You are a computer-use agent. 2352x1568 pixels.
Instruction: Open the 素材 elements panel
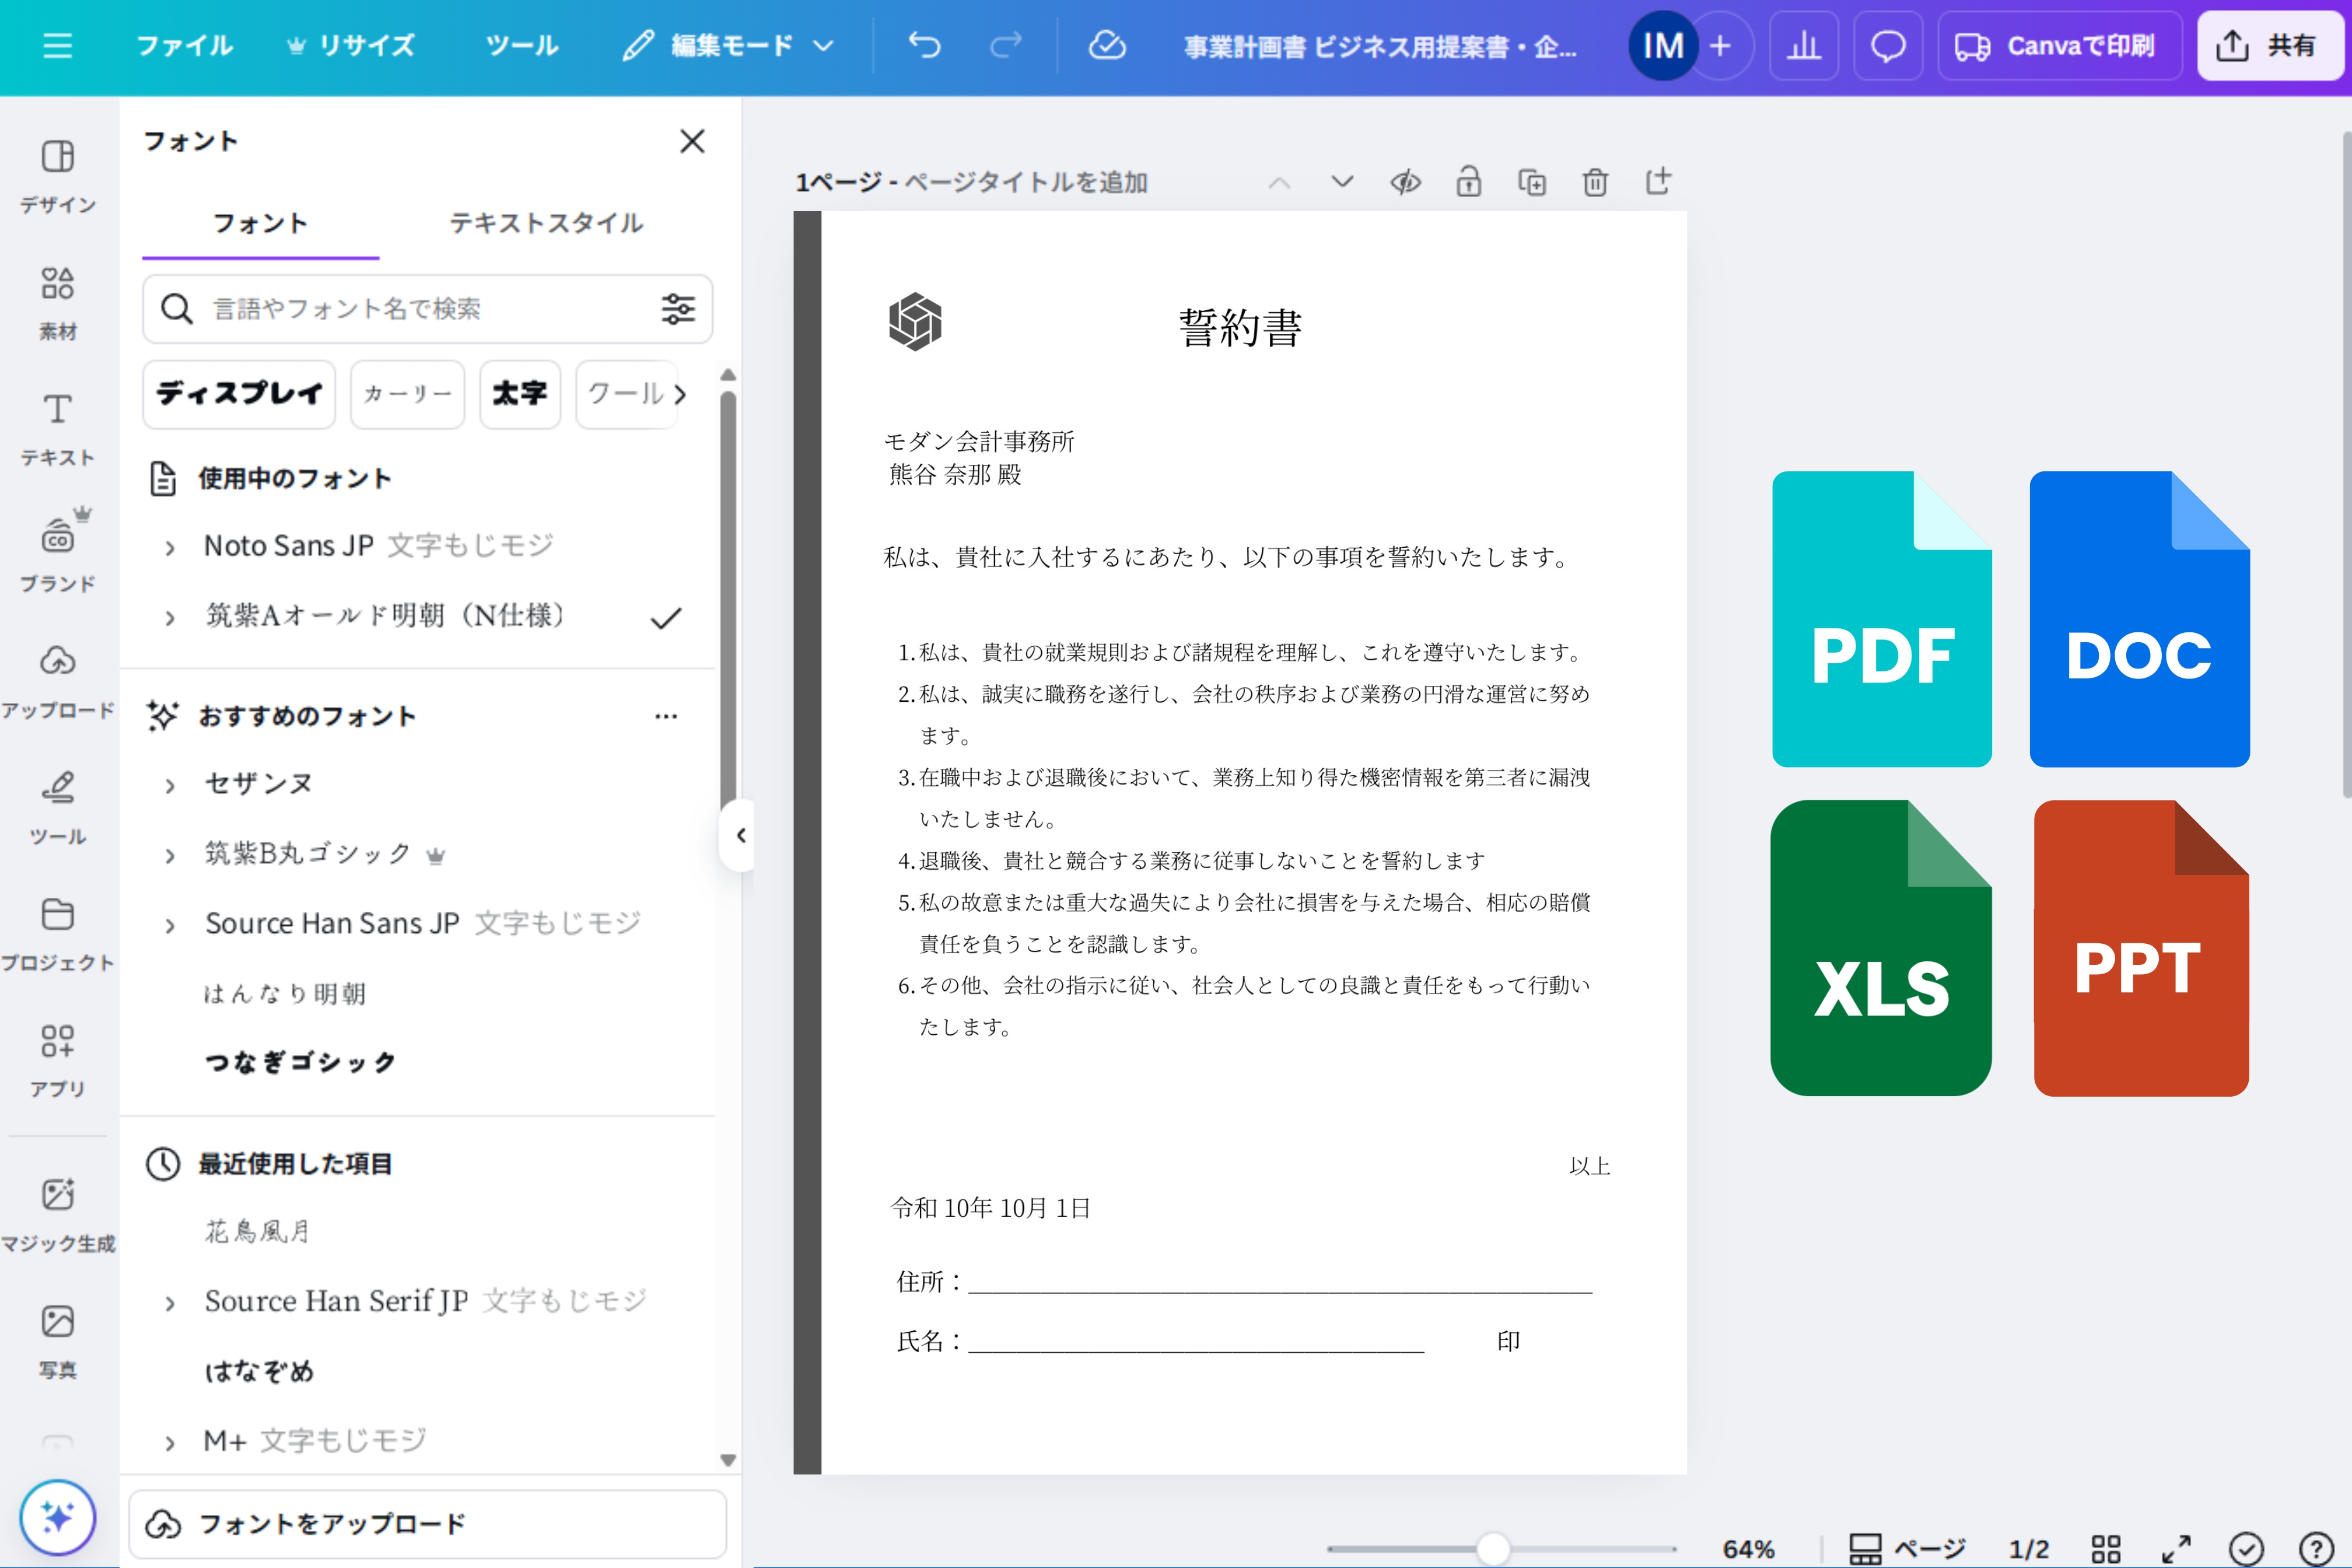[x=58, y=303]
